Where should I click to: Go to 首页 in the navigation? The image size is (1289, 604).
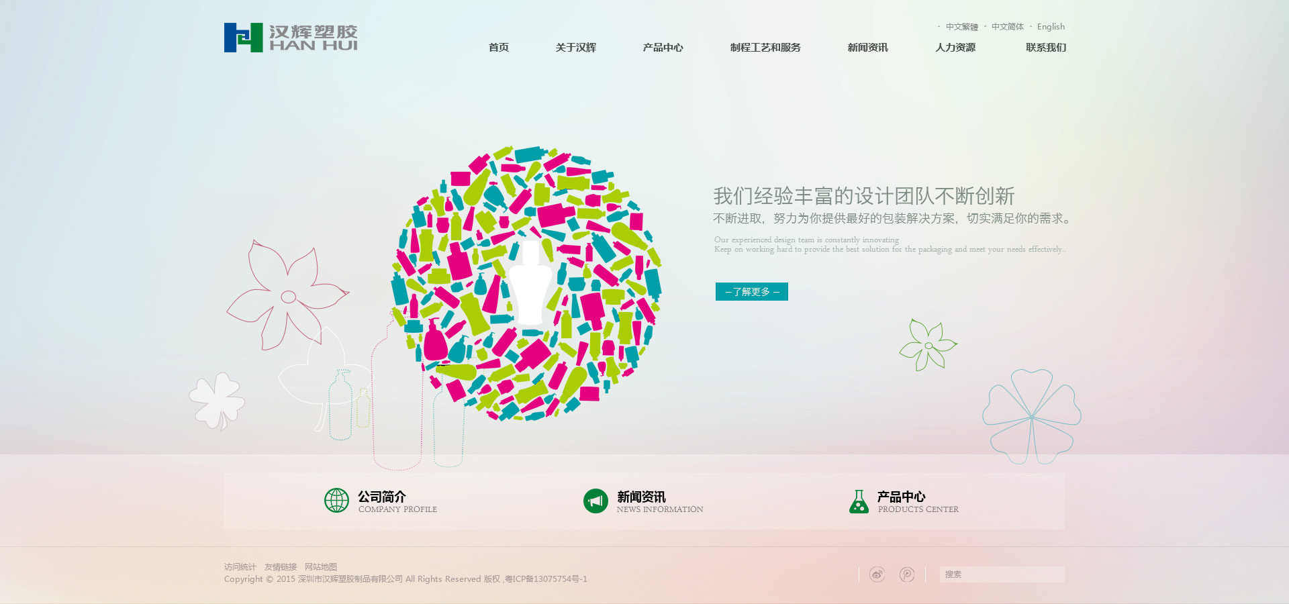tap(498, 48)
